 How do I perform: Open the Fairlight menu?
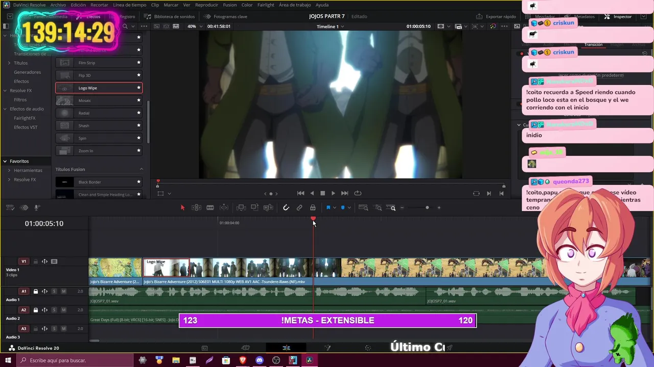click(x=266, y=5)
